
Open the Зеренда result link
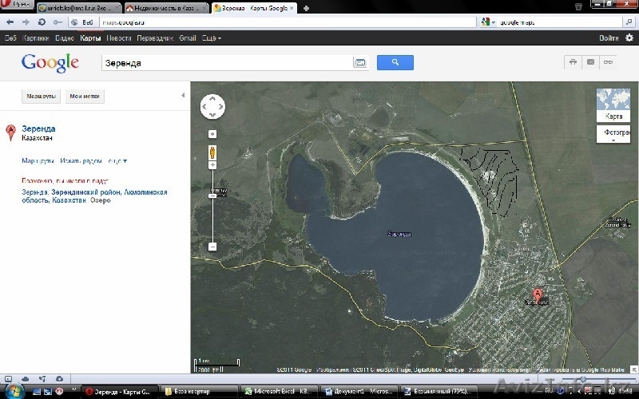point(38,128)
